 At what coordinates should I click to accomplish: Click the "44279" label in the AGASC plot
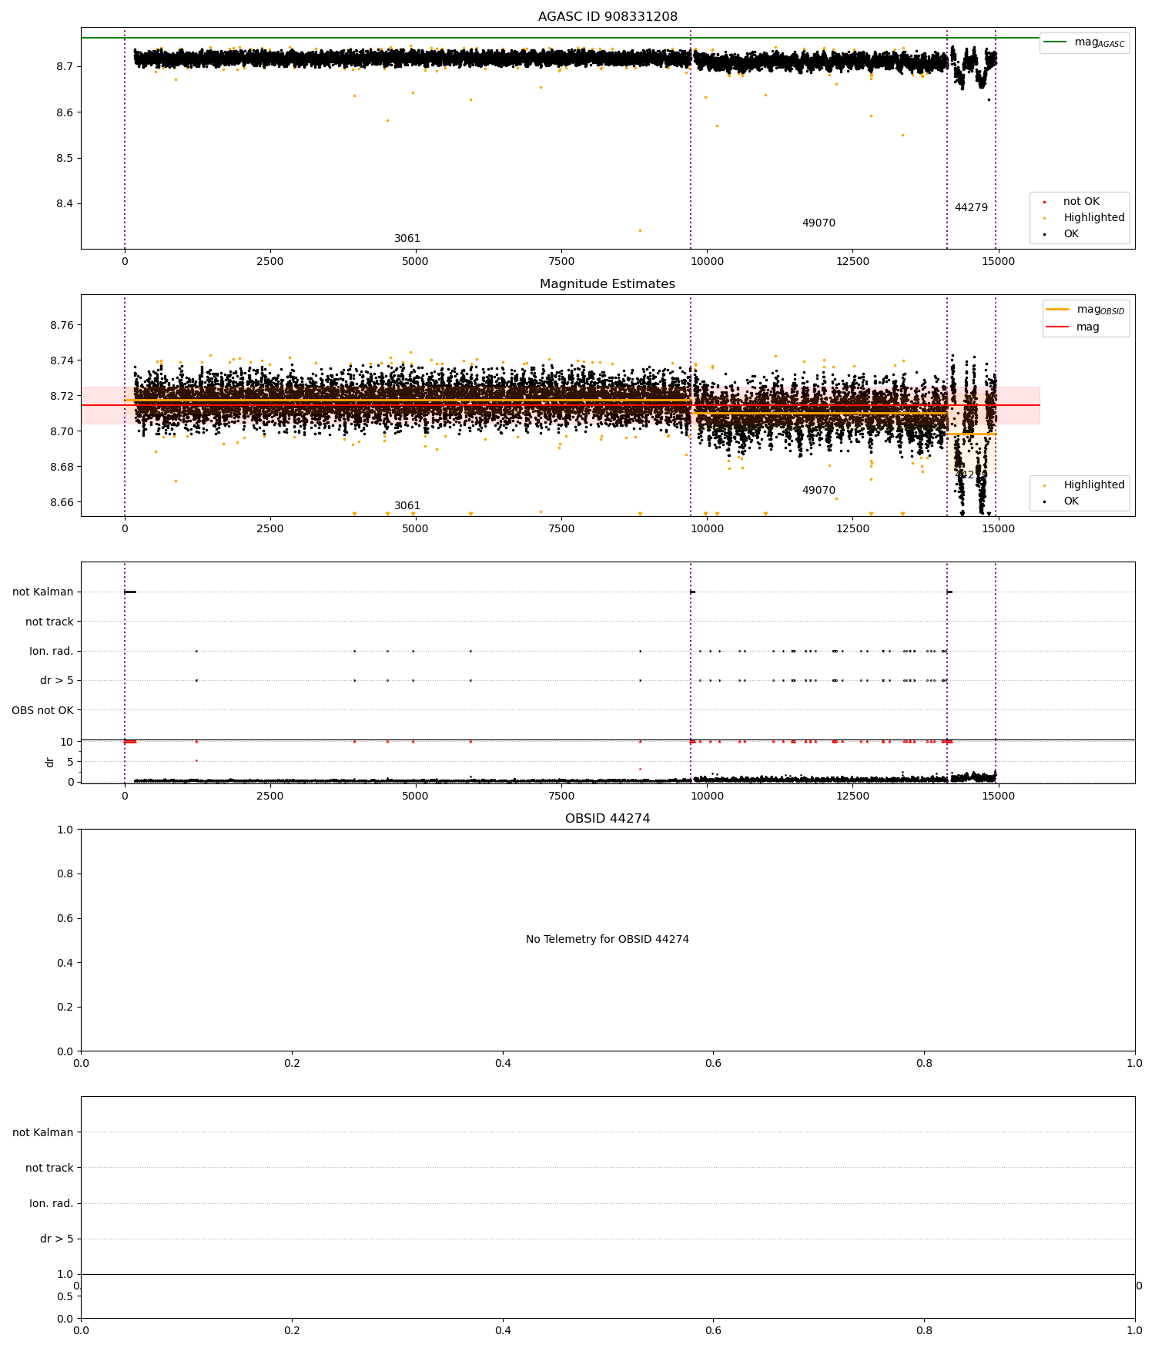971,208
